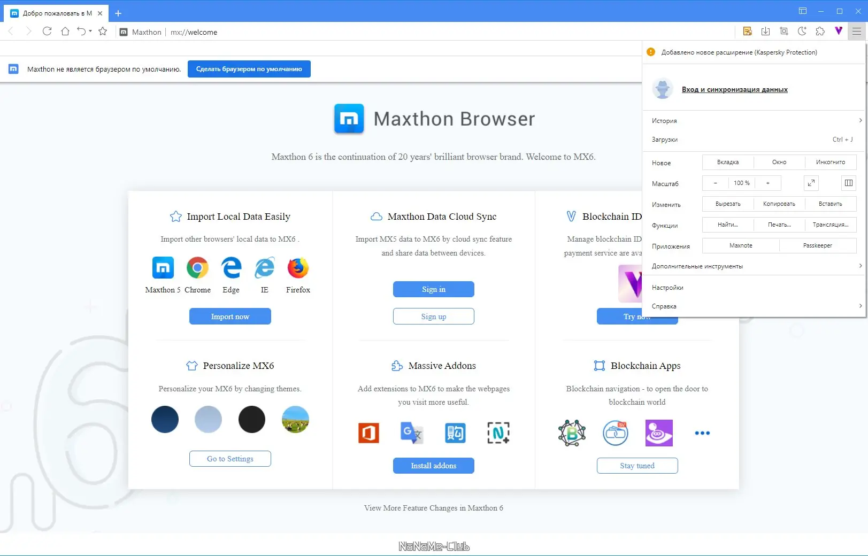Select Firefox import source icon

tap(298, 268)
